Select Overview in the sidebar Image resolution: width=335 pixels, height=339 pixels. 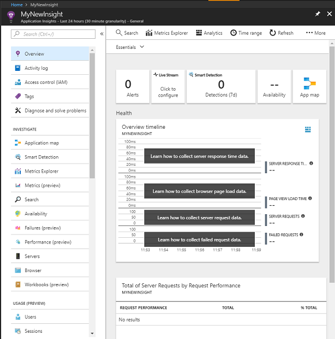[x=50, y=53]
